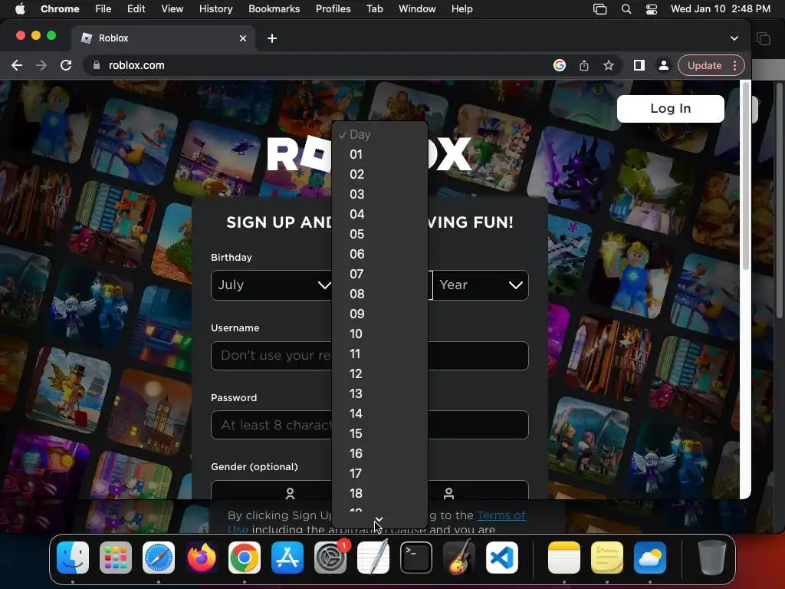Open the History menu
The image size is (785, 589).
click(x=215, y=9)
